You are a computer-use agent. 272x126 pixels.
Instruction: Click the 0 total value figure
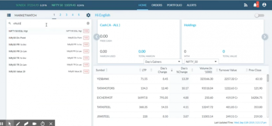coord(224,51)
